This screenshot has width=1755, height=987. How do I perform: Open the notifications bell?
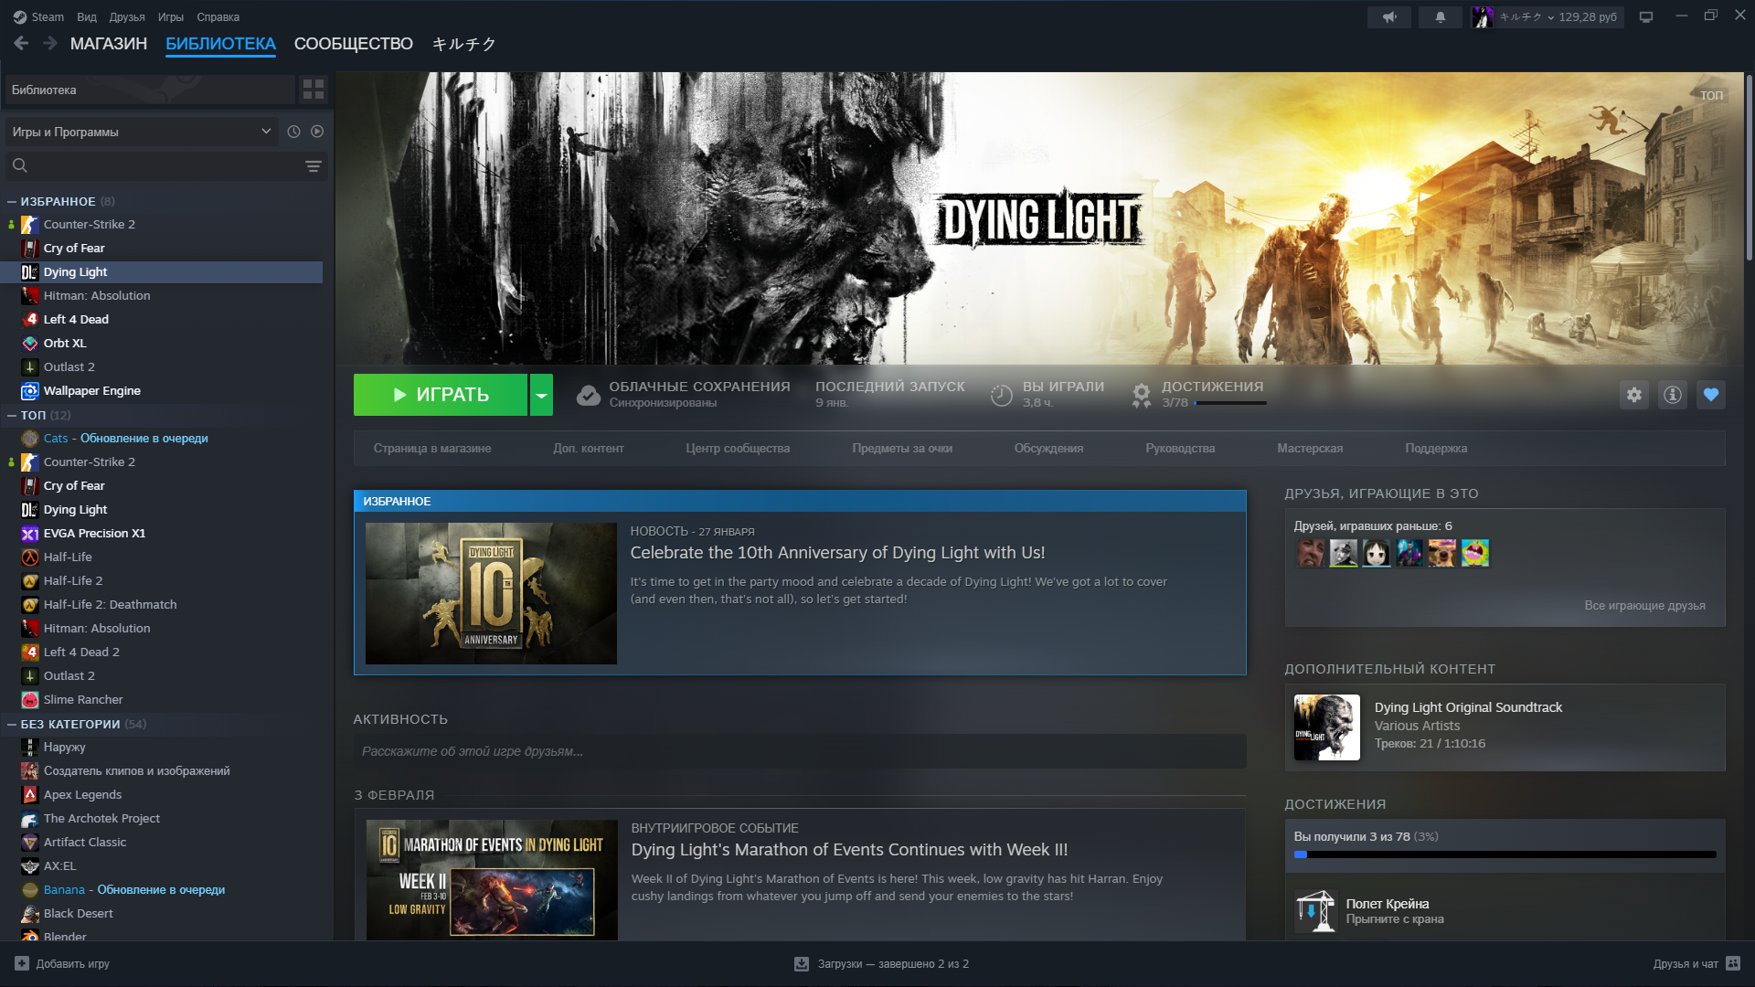[1441, 16]
